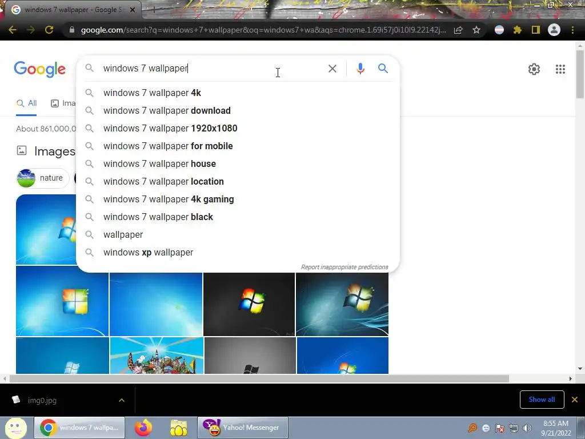The image size is (585, 439).
Task: Open Google Settings gear icon
Action: pos(534,69)
